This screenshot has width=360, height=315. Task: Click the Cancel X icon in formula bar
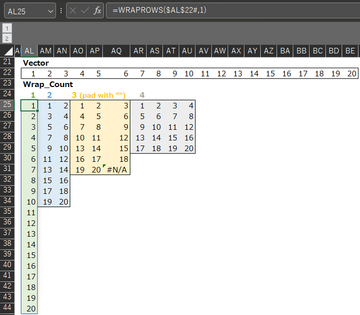tap(73, 11)
